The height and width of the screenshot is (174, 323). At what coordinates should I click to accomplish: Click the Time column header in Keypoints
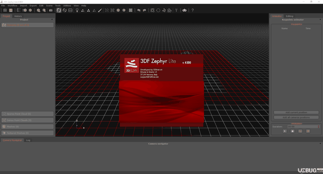point(308,29)
